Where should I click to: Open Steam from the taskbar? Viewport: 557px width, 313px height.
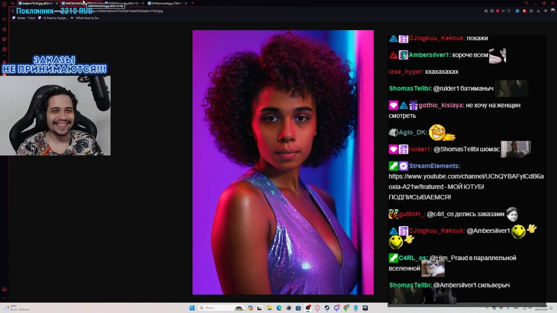(327, 308)
